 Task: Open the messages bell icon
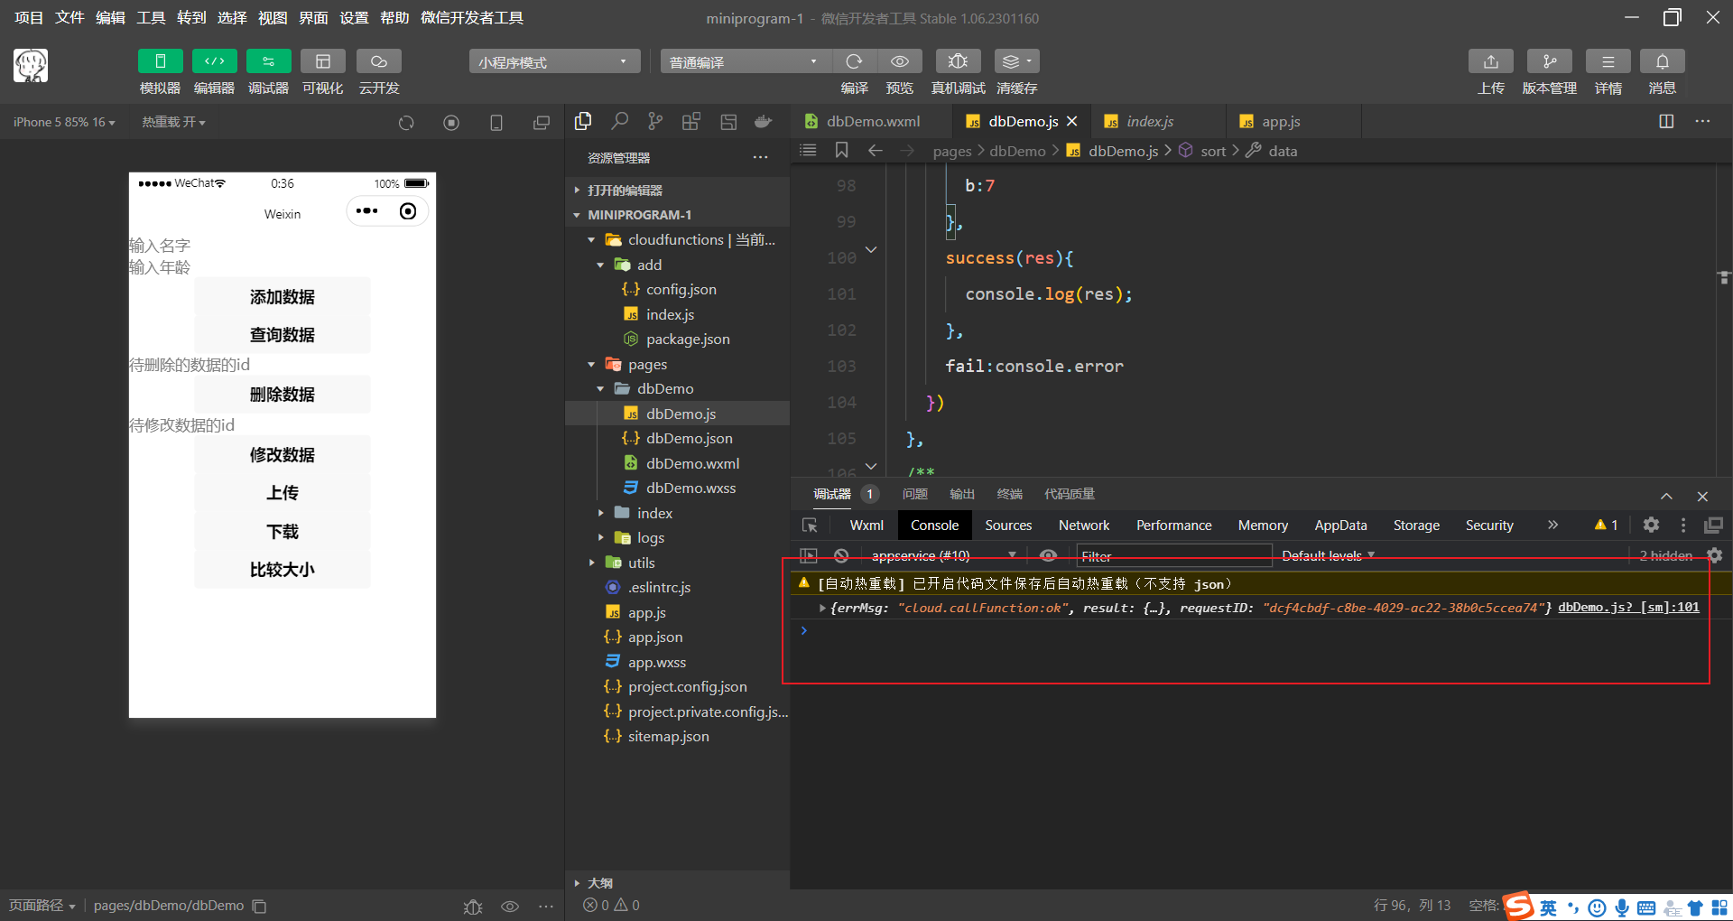coord(1662,61)
